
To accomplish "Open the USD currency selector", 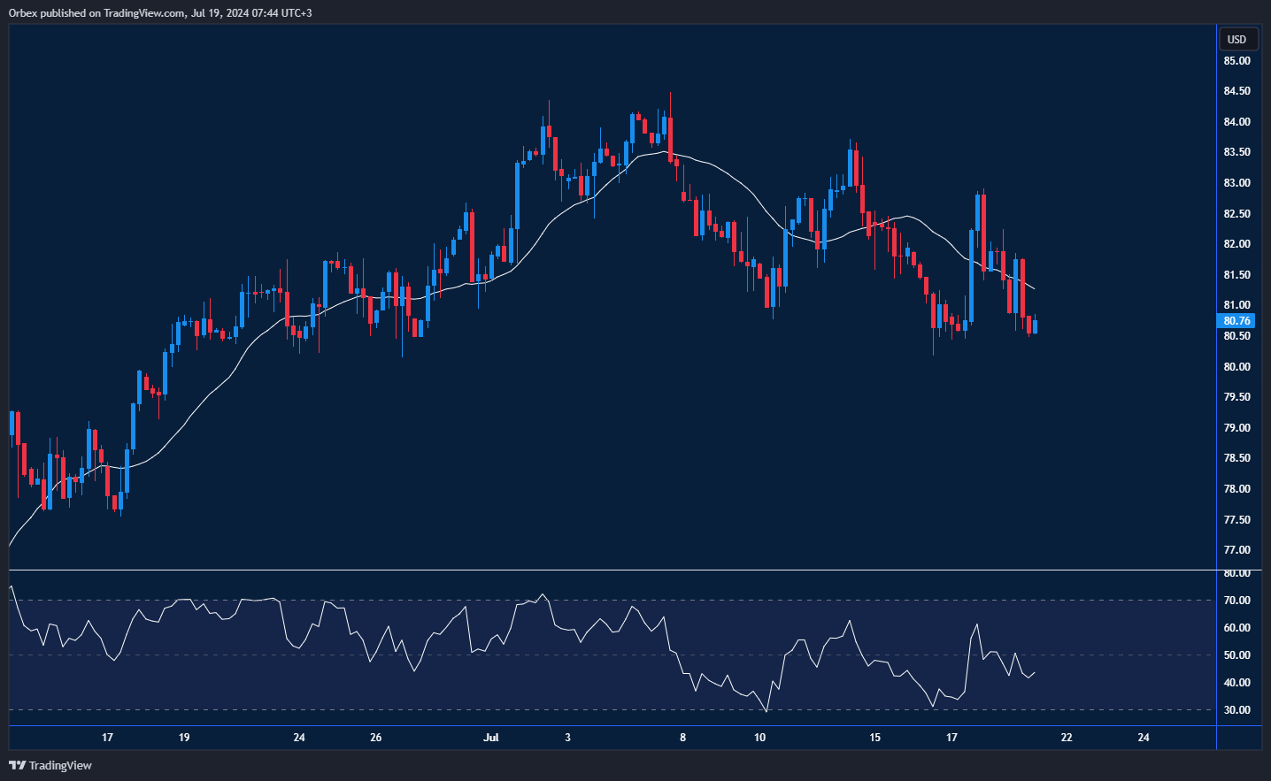I will tap(1236, 39).
